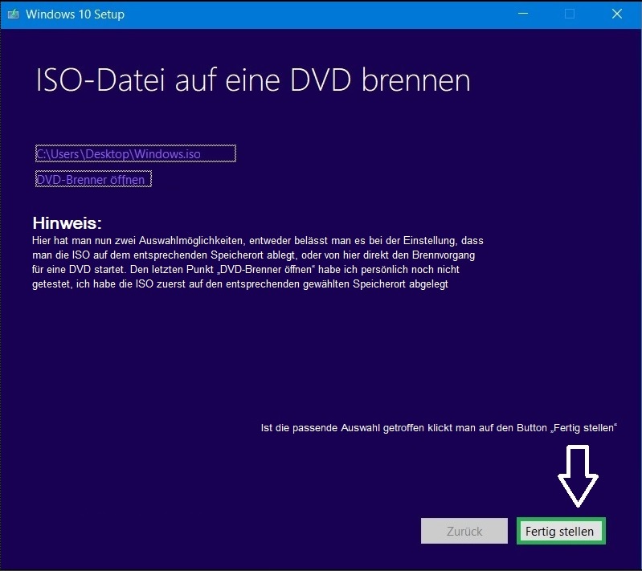The width and height of the screenshot is (642, 571).
Task: Close the Windows 10 Setup window
Action: tap(617, 14)
